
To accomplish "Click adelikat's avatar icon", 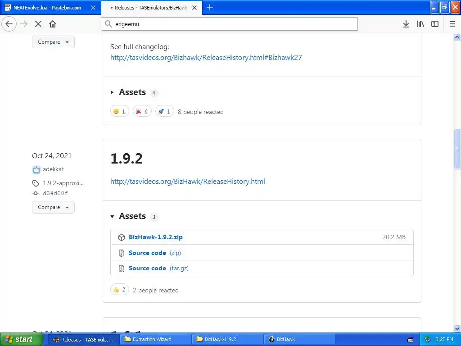I will click(36, 169).
